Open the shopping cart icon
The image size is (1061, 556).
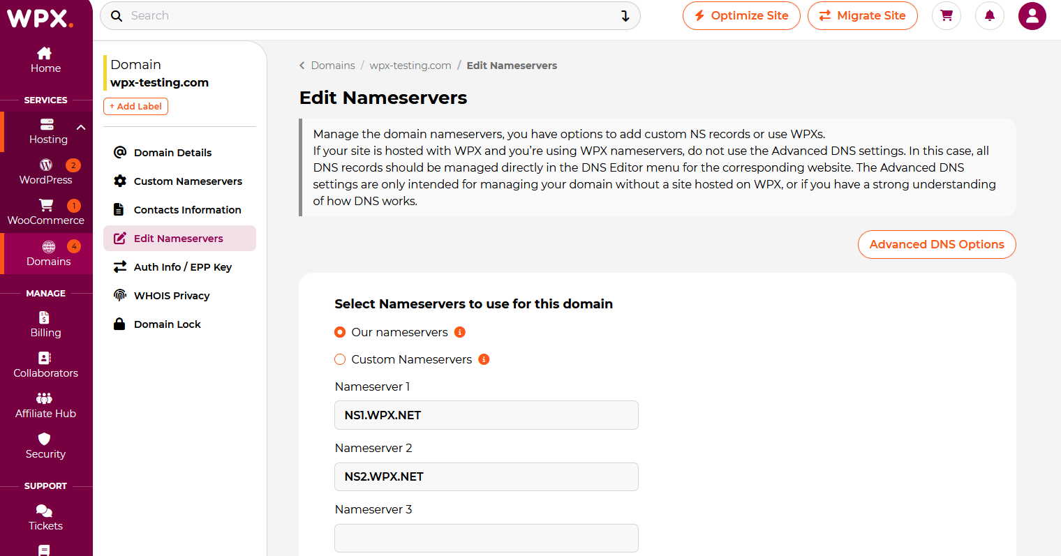pos(947,15)
